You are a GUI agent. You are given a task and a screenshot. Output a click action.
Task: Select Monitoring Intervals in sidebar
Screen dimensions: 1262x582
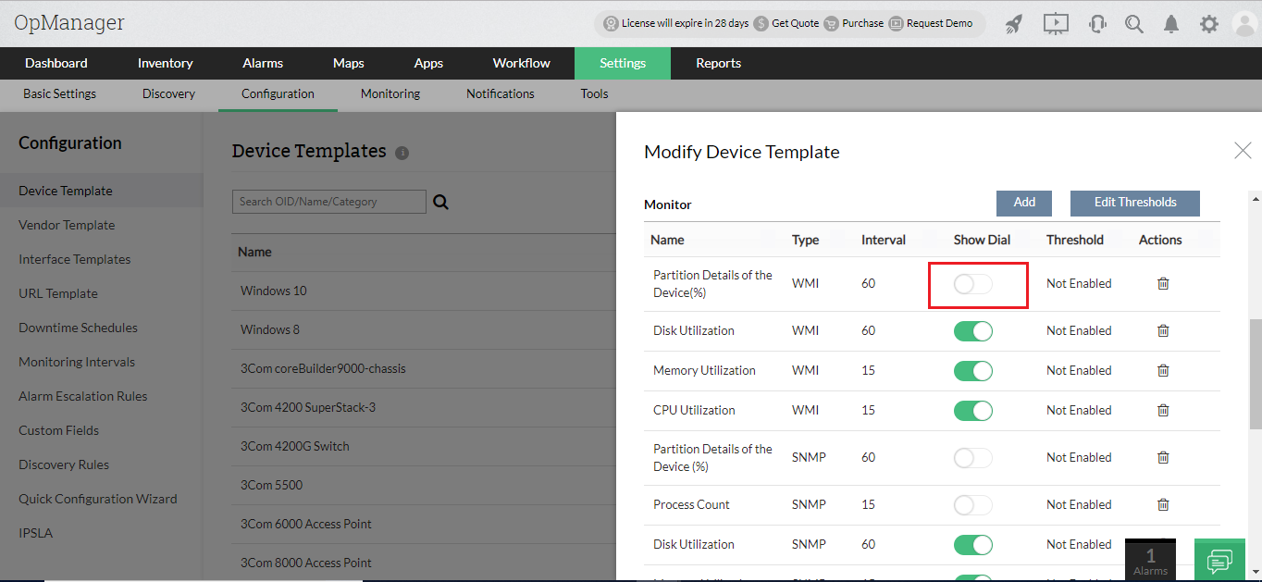click(77, 362)
